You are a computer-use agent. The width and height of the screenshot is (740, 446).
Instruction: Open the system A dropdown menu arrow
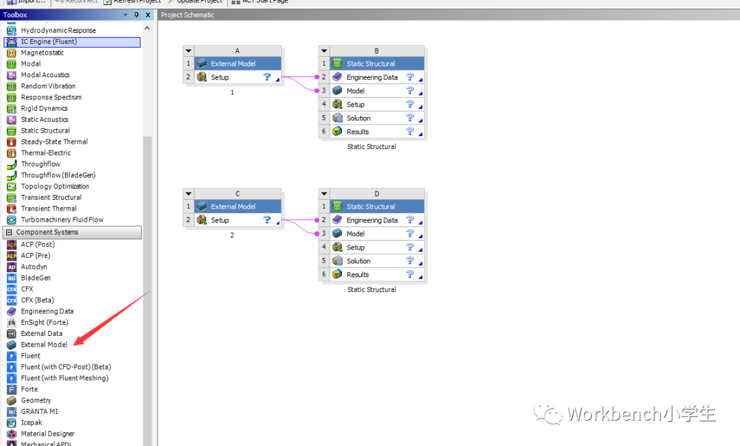(188, 51)
